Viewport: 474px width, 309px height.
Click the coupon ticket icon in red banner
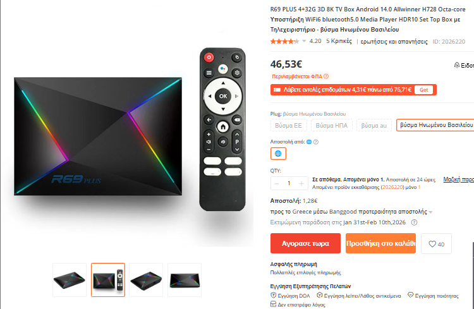[277, 90]
